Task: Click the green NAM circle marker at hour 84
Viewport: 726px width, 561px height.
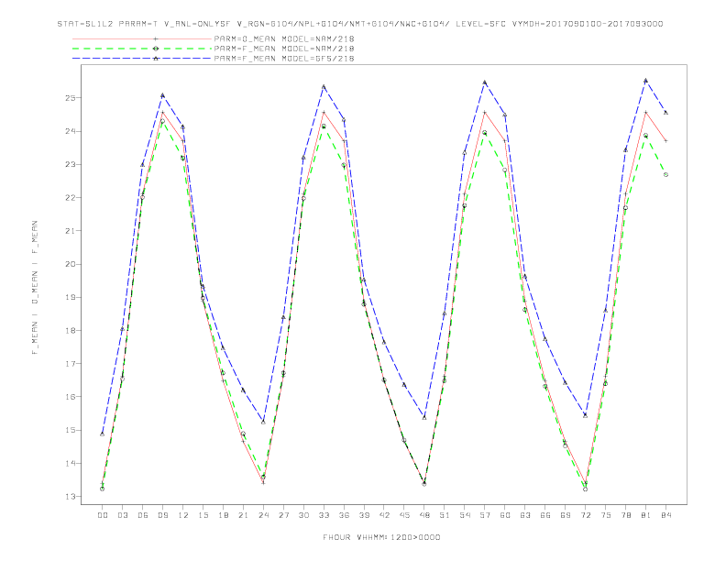Action: pos(665,174)
